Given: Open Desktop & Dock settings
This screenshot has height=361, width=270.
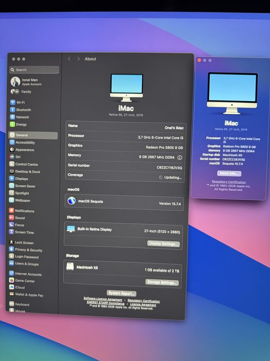Looking at the screenshot, I should [25, 172].
